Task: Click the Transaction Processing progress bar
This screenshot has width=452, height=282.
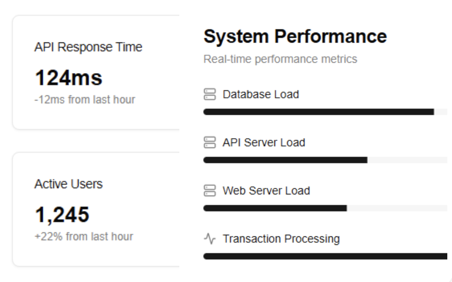Action: [325, 257]
